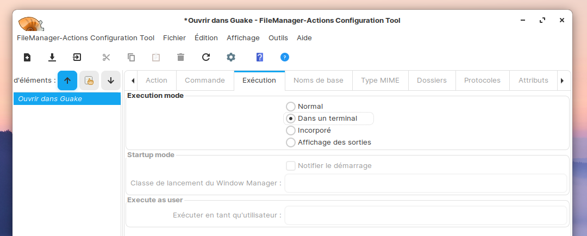Image resolution: width=587 pixels, height=236 pixels.
Task: Select the Affichage des sorties radio option
Action: click(x=291, y=142)
